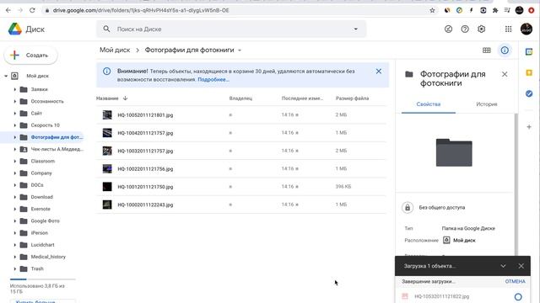The width and height of the screenshot is (540, 303).
Task: Select file HQ-10002011122243.jpg
Action: tap(241, 205)
